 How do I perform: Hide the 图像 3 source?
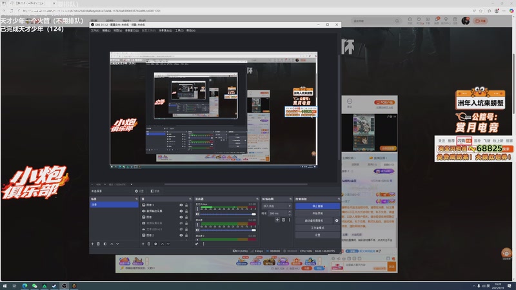click(x=181, y=205)
